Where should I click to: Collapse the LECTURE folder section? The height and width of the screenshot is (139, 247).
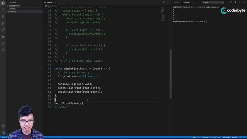[x=12, y=9]
